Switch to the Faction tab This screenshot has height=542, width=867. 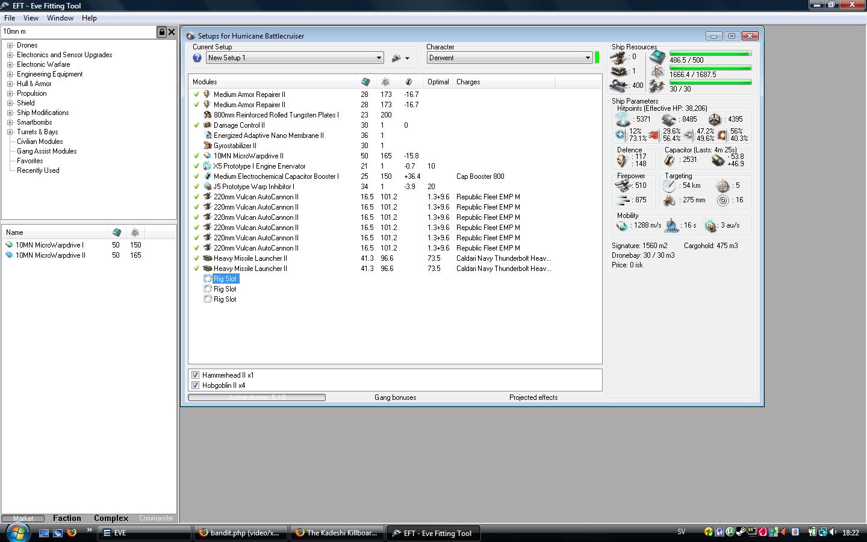click(67, 518)
